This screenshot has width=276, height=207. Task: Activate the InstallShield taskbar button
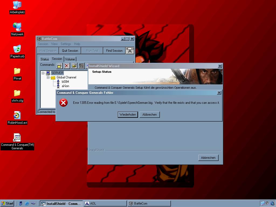pyautogui.click(x=61, y=203)
